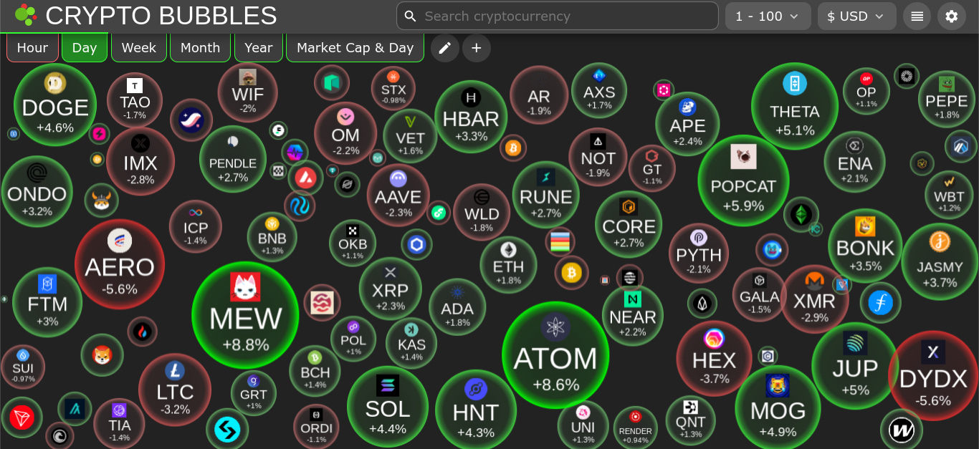Image resolution: width=979 pixels, height=449 pixels.
Task: Click the JUP bubble
Action: (855, 365)
